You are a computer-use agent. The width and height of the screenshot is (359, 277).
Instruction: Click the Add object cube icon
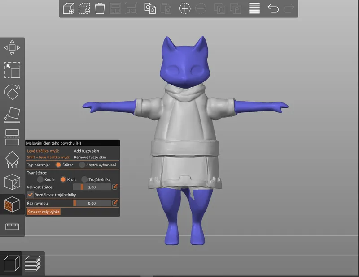pyautogui.click(x=69, y=9)
